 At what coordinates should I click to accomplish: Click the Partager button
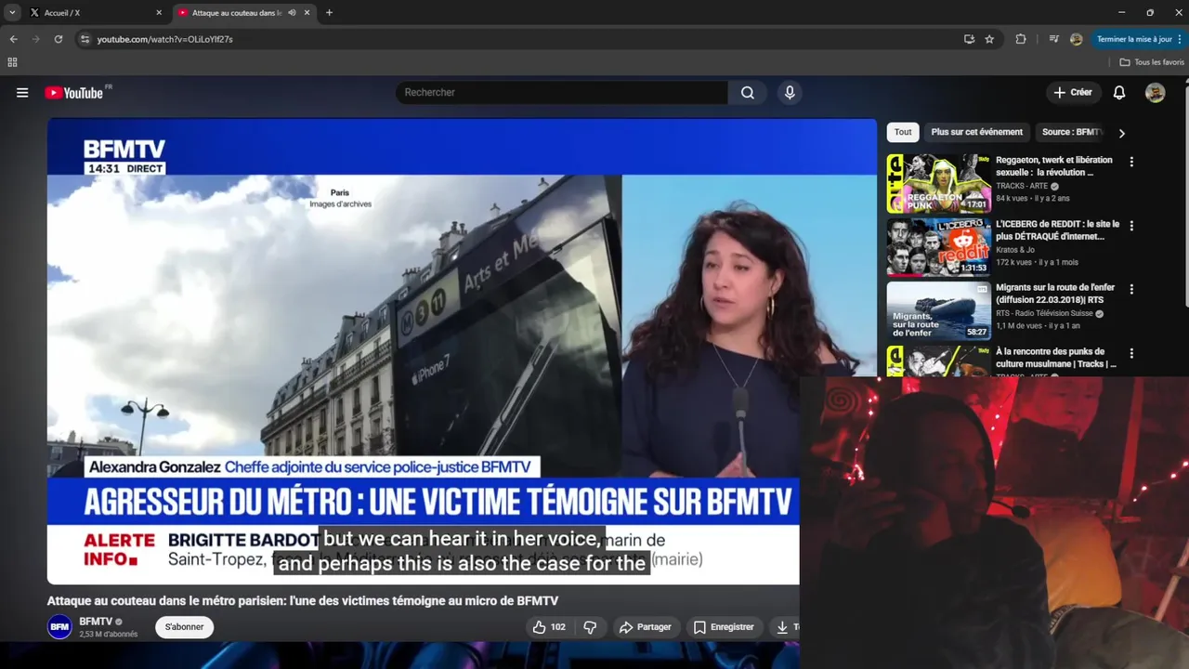(645, 627)
